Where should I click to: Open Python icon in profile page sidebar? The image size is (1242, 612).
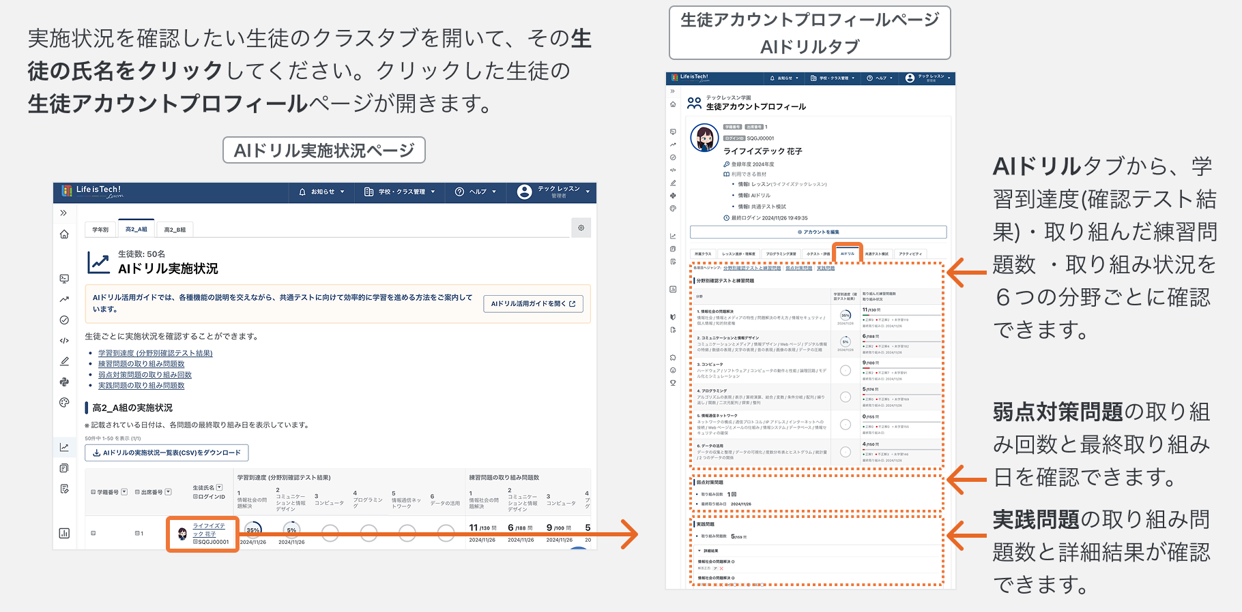[x=673, y=196]
